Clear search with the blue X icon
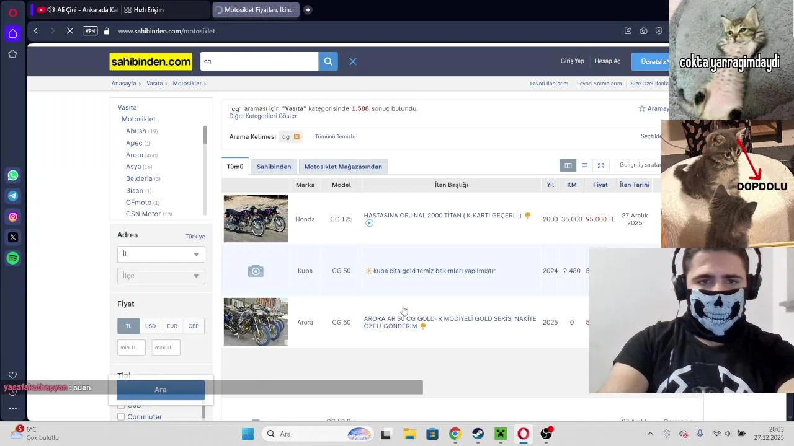Image resolution: width=794 pixels, height=446 pixels. point(353,61)
